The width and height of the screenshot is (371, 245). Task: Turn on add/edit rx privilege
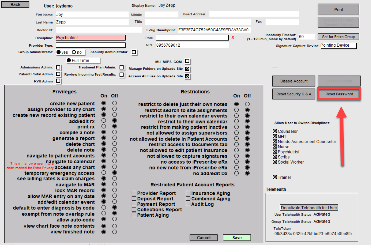point(104,120)
